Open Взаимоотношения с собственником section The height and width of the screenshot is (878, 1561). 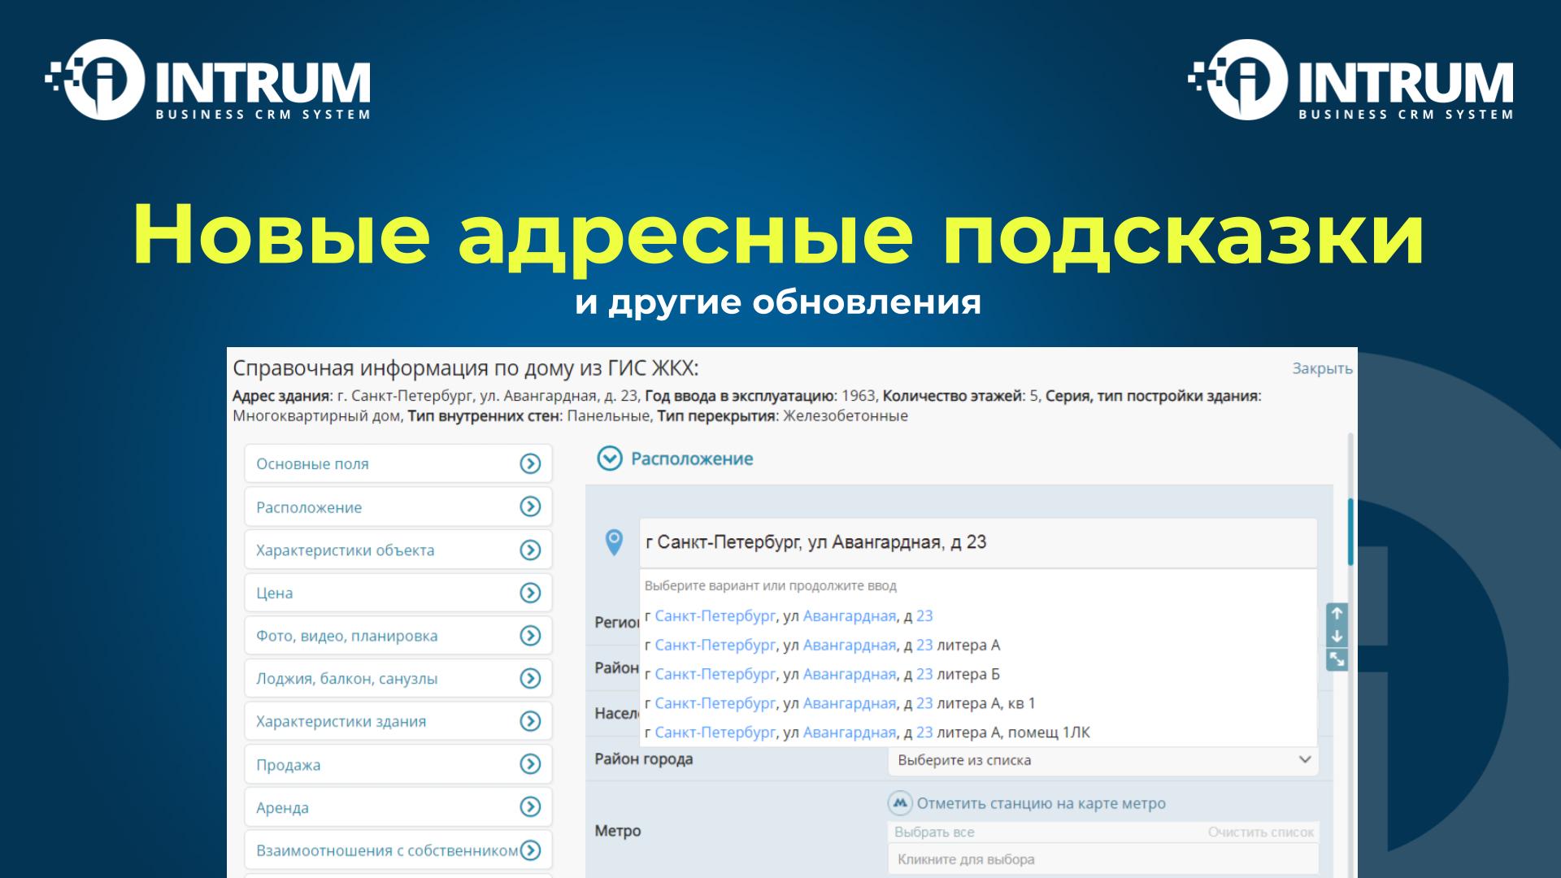398,850
